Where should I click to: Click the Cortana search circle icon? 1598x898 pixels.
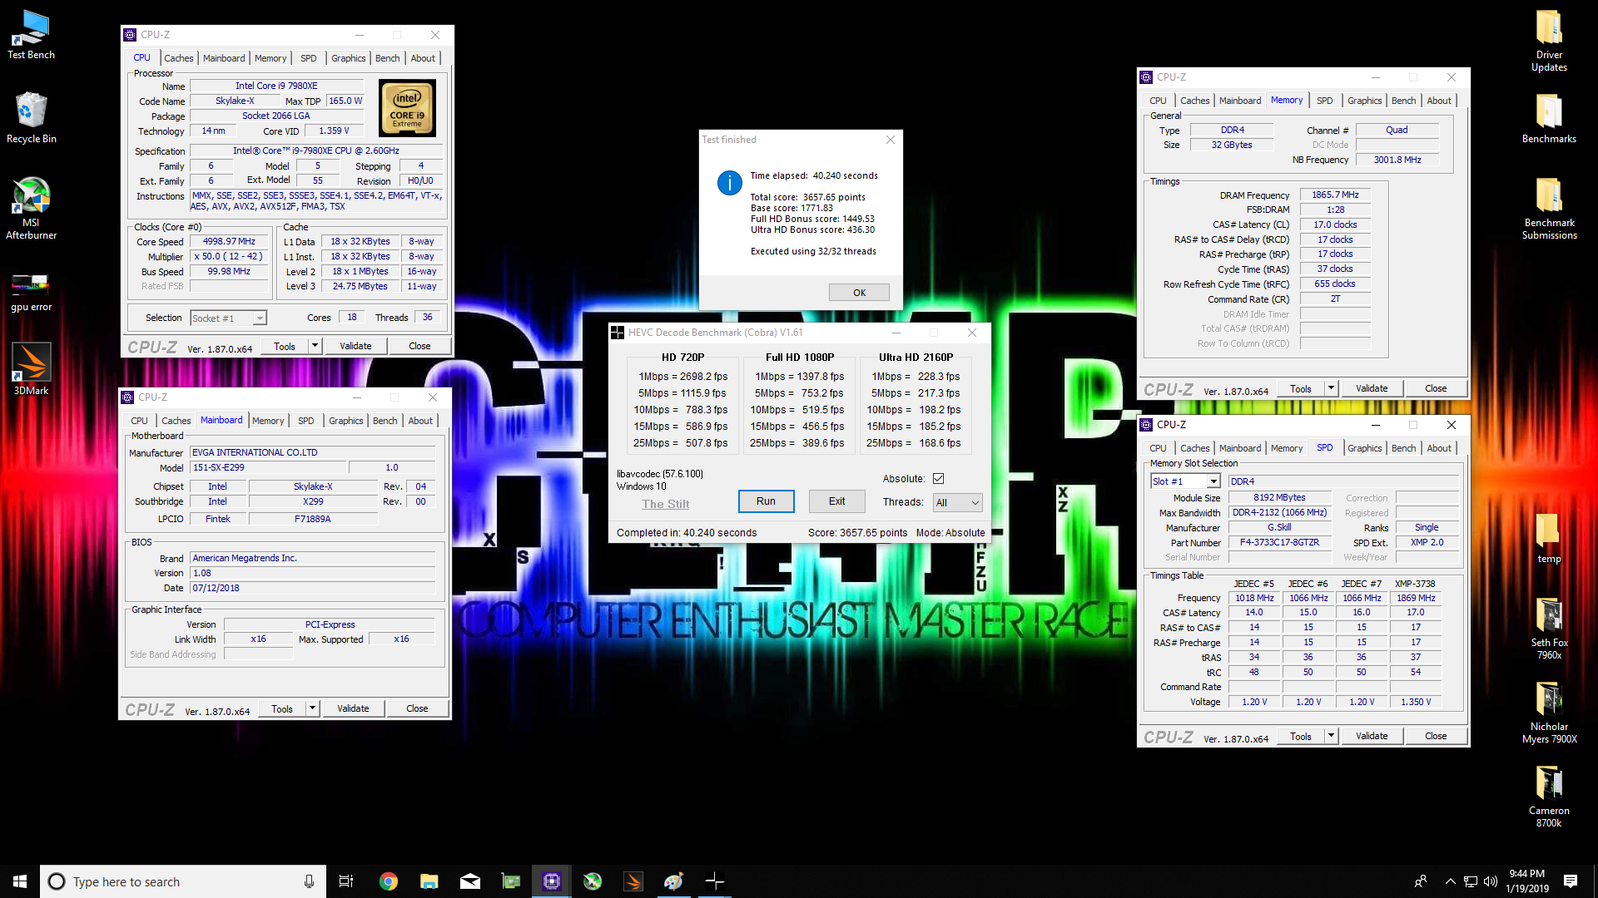click(x=57, y=881)
